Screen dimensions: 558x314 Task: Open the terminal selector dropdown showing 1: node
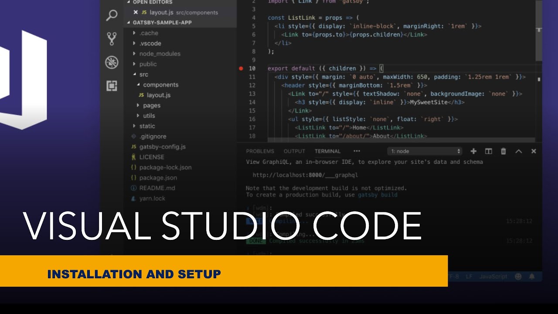[425, 151]
